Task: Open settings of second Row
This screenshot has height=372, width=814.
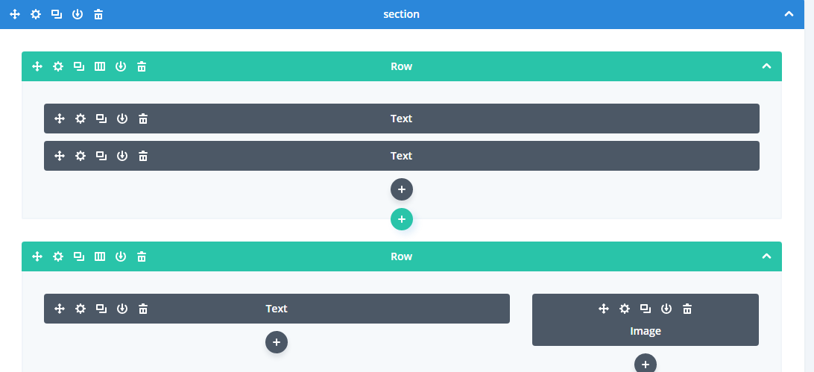Action: (57, 256)
